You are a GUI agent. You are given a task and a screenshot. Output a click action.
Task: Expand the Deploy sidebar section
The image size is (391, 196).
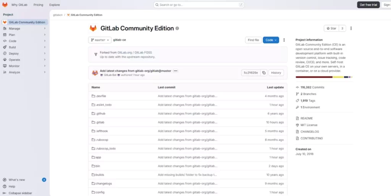pos(24,53)
